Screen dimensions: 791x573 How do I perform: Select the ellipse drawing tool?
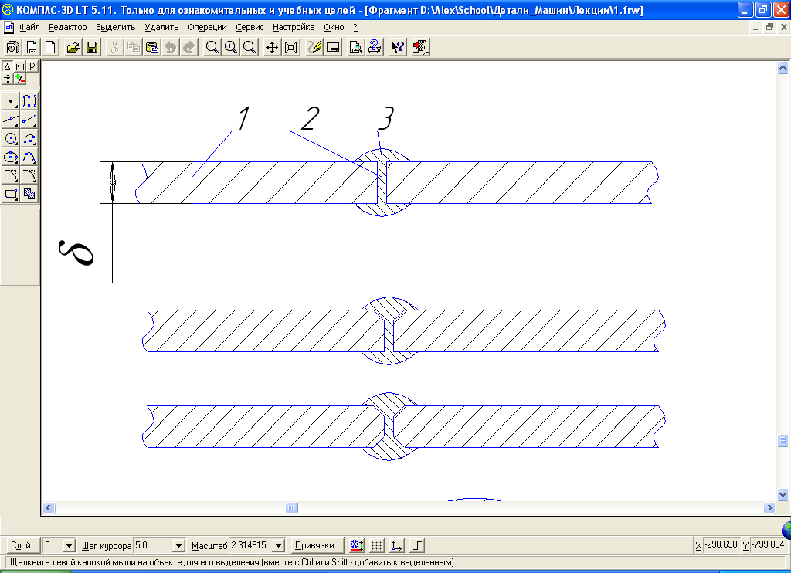pos(11,158)
